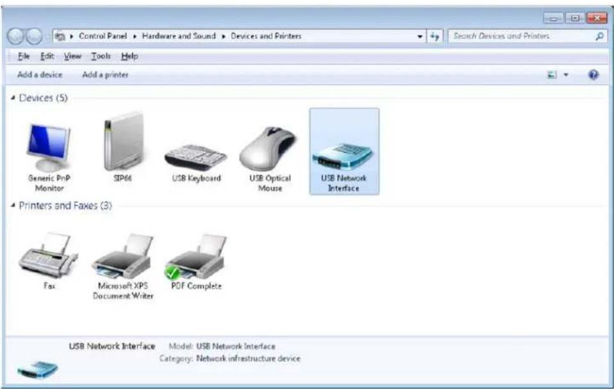Expand the arrow after Hardware and Sound

tap(223, 37)
